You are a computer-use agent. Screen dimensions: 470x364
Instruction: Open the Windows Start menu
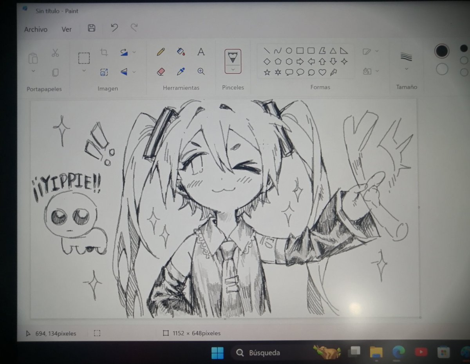click(217, 353)
